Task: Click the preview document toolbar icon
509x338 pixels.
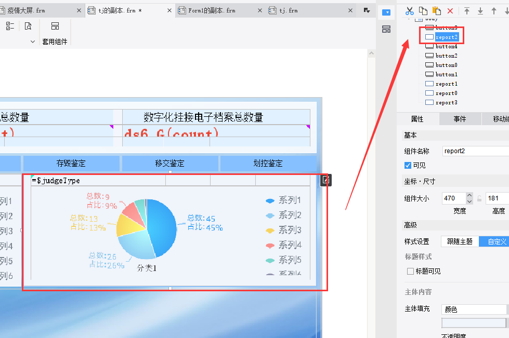Action: (28, 26)
